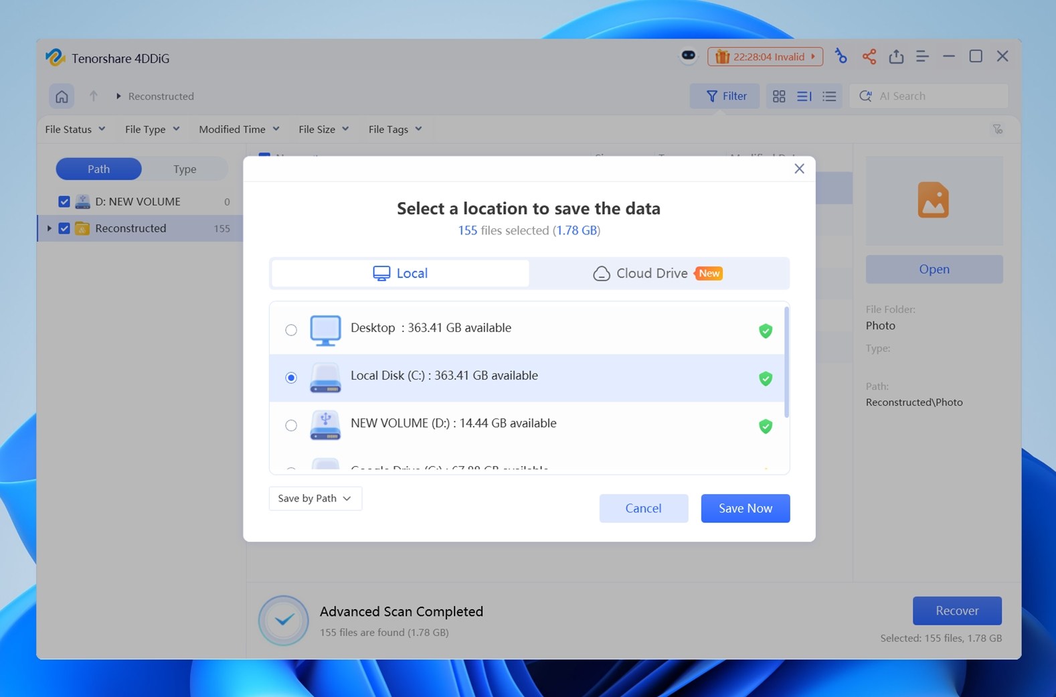Image resolution: width=1056 pixels, height=697 pixels.
Task: Open the Save by Path dropdown
Action: tap(315, 499)
